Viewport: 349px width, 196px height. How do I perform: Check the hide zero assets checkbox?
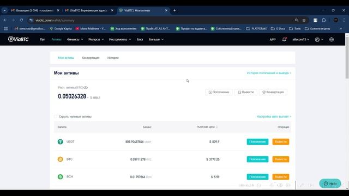[x=56, y=117]
